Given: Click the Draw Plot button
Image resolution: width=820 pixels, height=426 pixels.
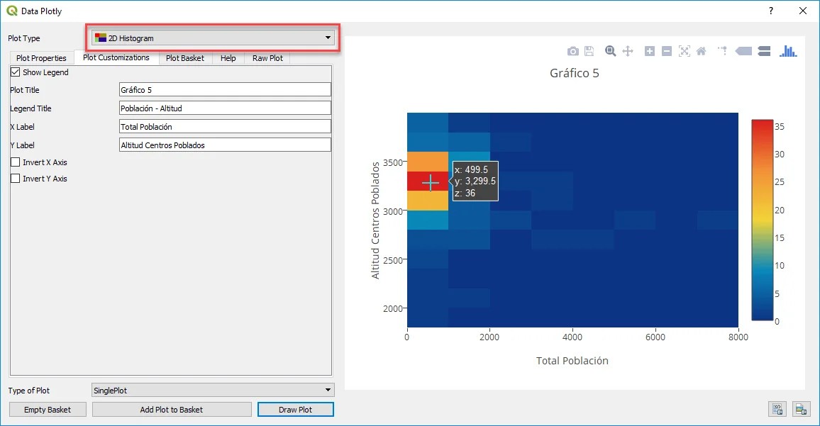Looking at the screenshot, I should click(x=296, y=409).
